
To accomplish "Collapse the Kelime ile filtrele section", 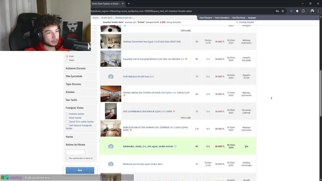I will [80, 145].
